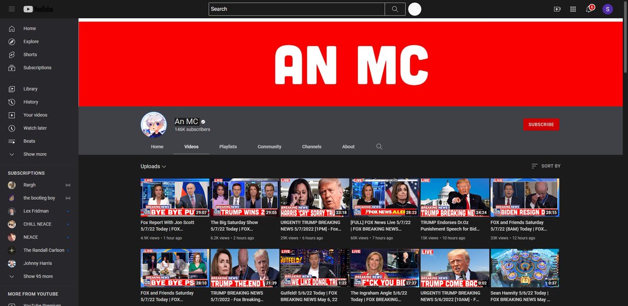Open notifications bell
Image resolution: width=628 pixels, height=306 pixels.
[589, 9]
